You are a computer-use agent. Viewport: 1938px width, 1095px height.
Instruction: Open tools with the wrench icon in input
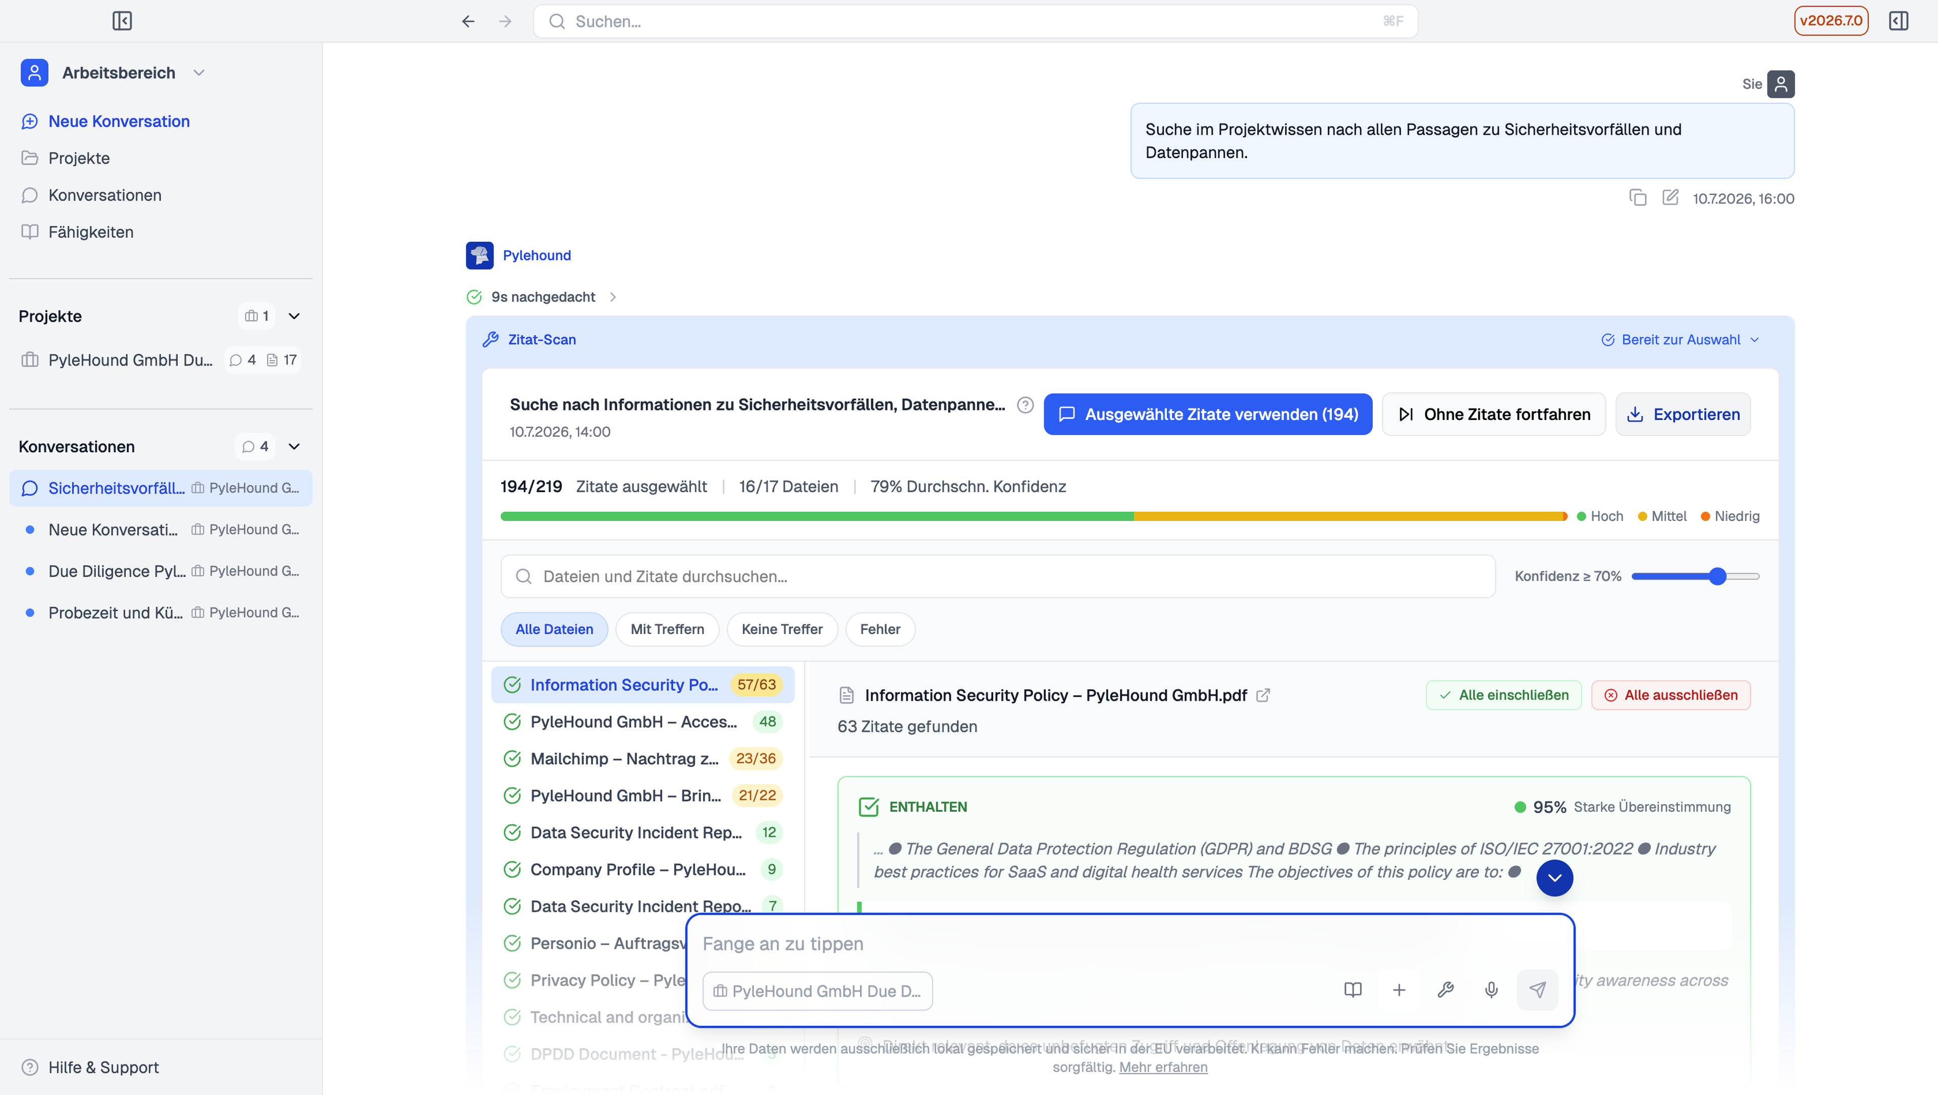pyautogui.click(x=1445, y=989)
